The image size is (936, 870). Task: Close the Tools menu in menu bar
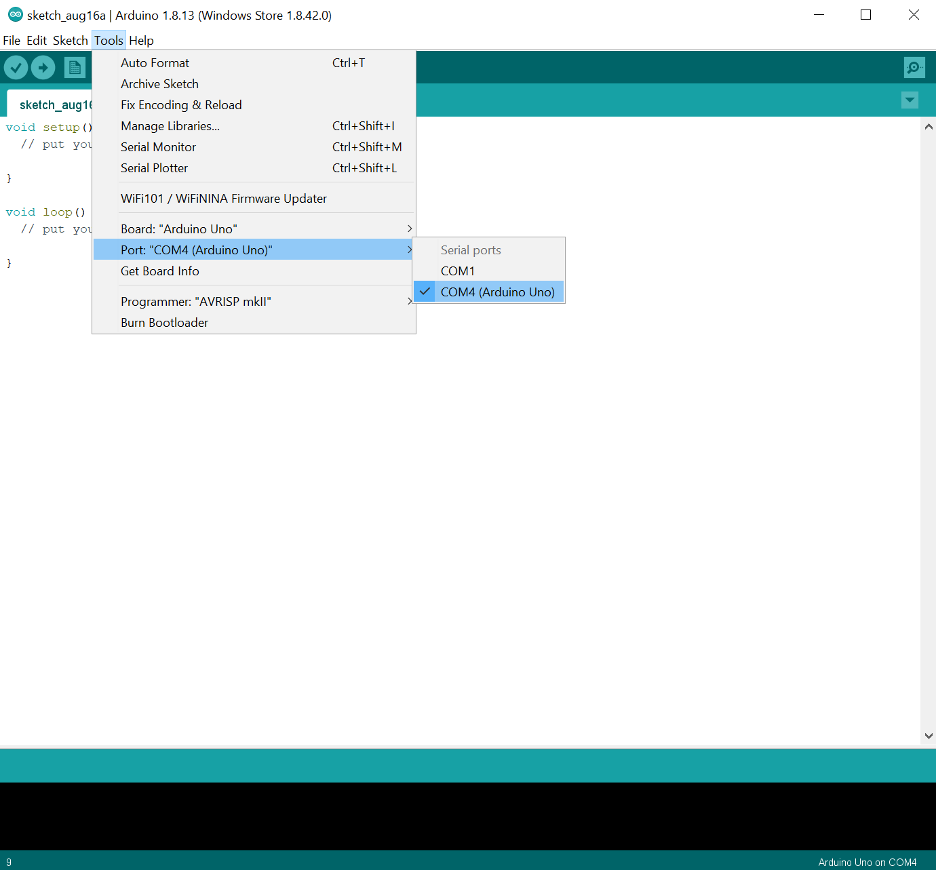pos(109,41)
